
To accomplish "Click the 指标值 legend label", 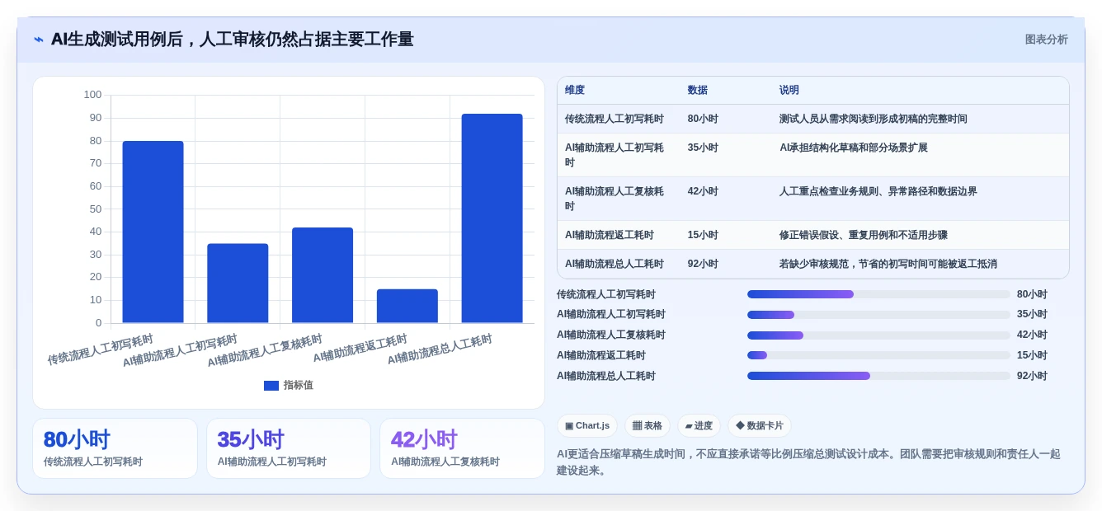I will click(299, 386).
